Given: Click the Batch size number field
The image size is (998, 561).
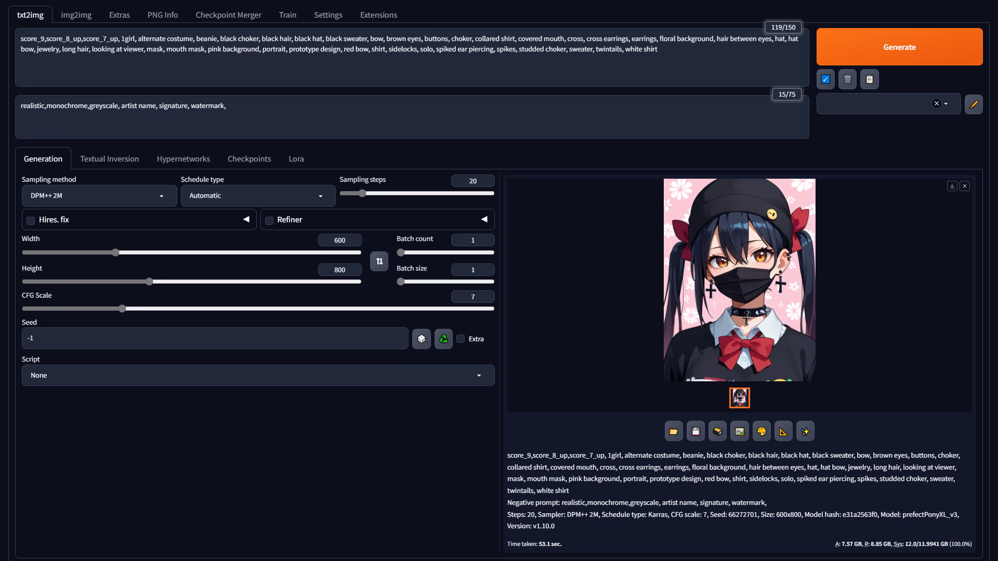Looking at the screenshot, I should 473,270.
